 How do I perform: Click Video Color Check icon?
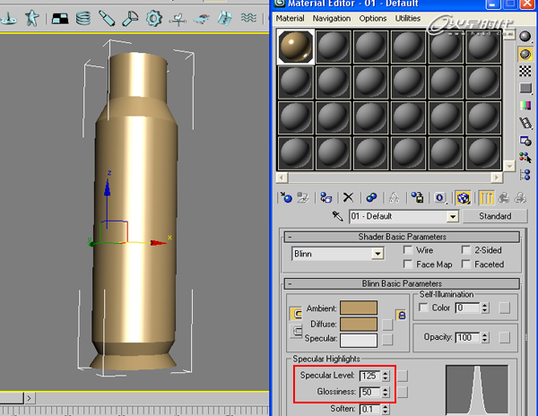525,106
